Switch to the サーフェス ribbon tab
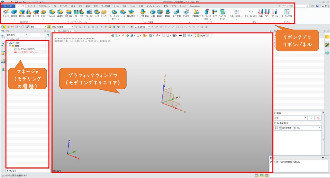 [x=31, y=6]
